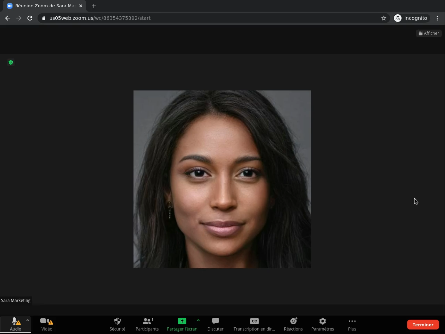The width and height of the screenshot is (445, 334).
Task: View site info via the lock icon
Action: [x=43, y=18]
